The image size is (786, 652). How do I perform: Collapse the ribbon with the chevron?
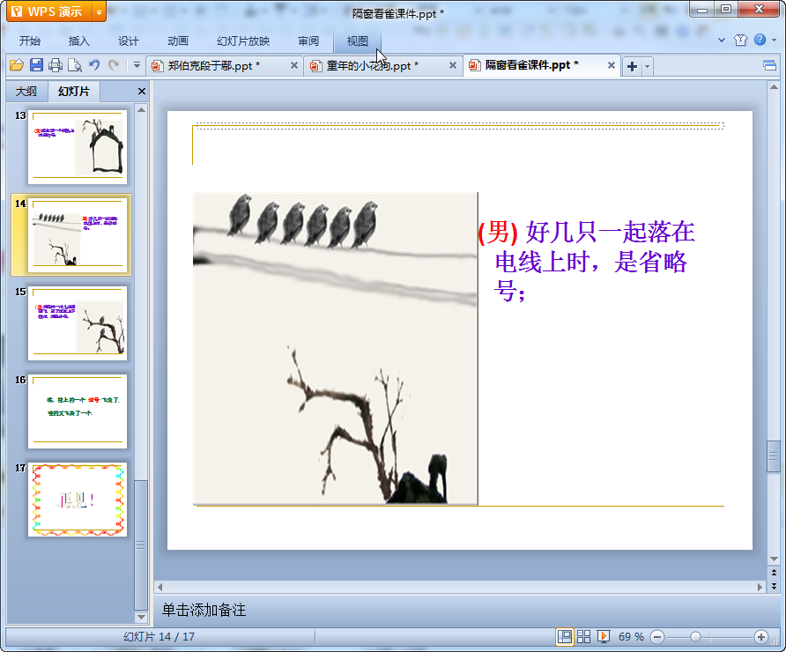point(722,41)
